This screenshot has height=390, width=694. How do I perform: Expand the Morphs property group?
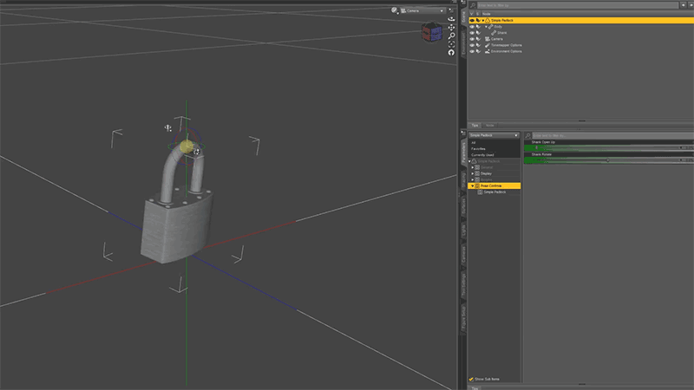(473, 180)
